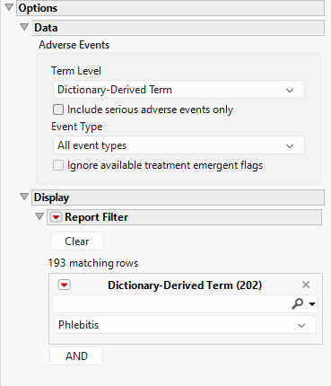Click into the filter search text field
Screen dimensions: 331x386
(170, 304)
